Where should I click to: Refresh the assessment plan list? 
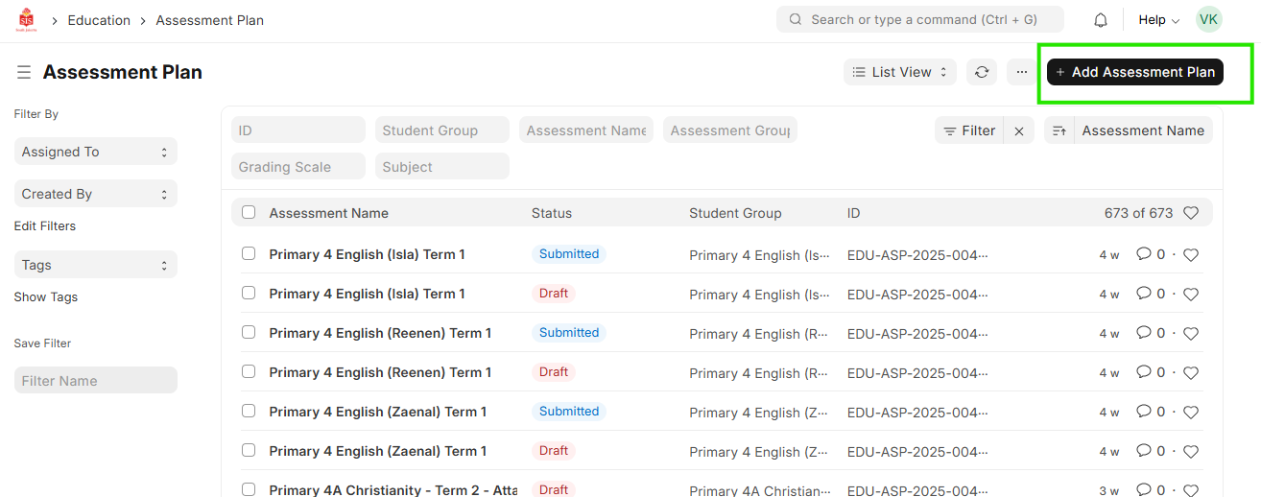(x=982, y=72)
